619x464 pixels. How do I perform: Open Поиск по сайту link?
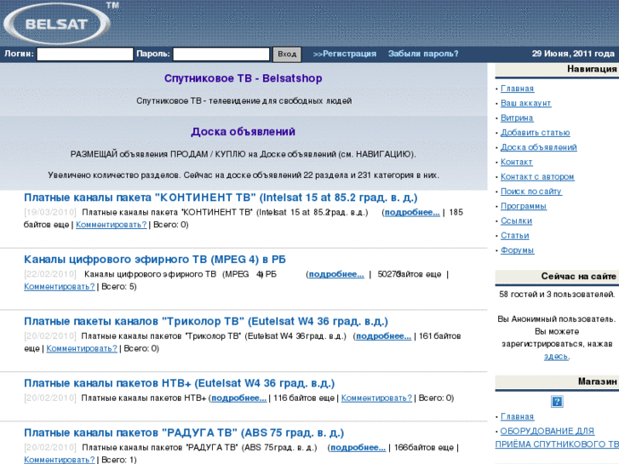(531, 192)
